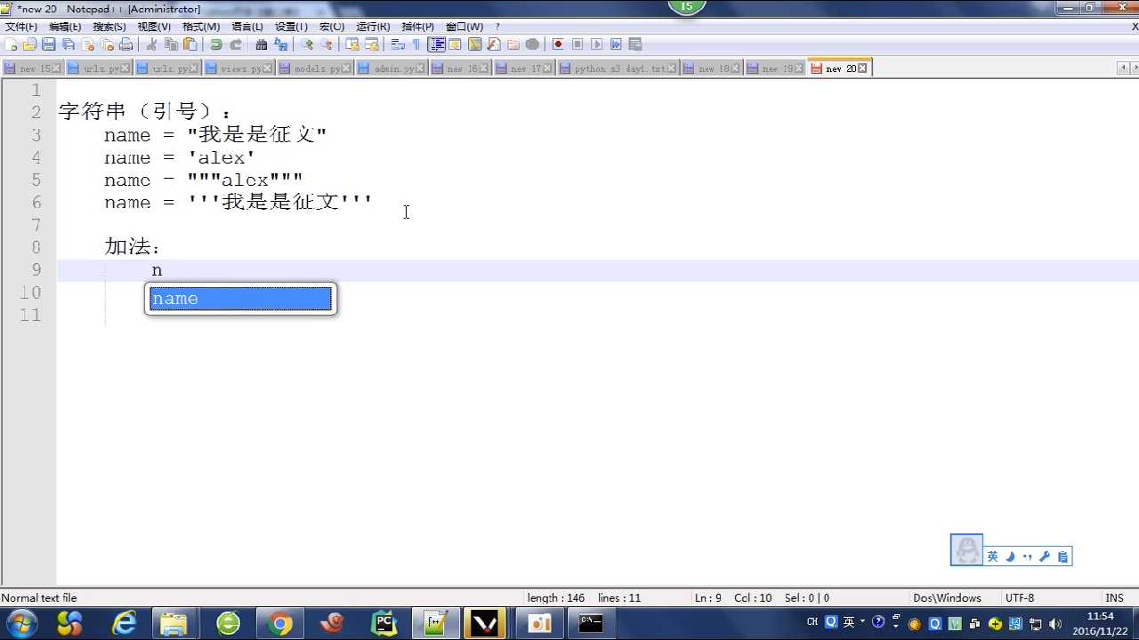Open Internet Explorer from the taskbar
Image resolution: width=1139 pixels, height=640 pixels.
(x=124, y=624)
